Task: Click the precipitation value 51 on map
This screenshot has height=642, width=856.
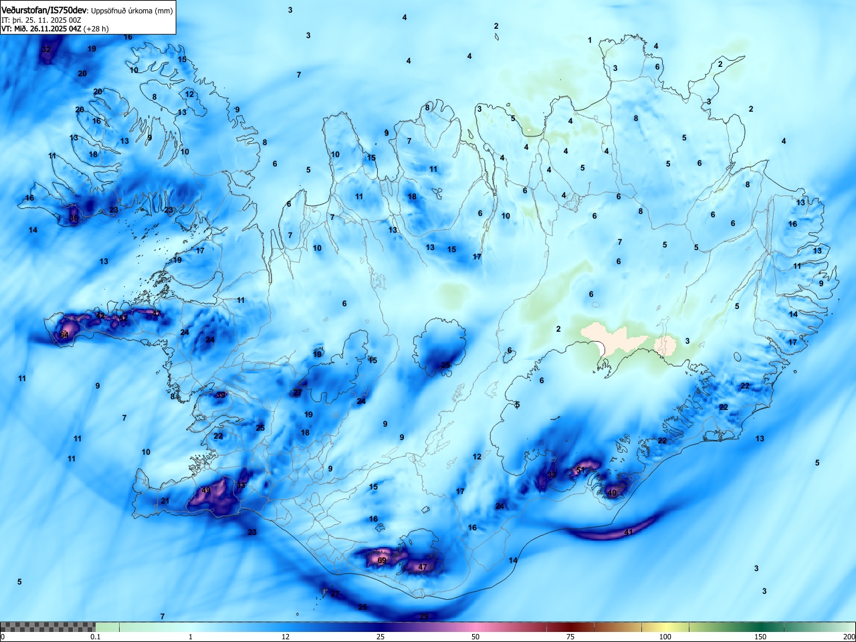Action: [580, 471]
